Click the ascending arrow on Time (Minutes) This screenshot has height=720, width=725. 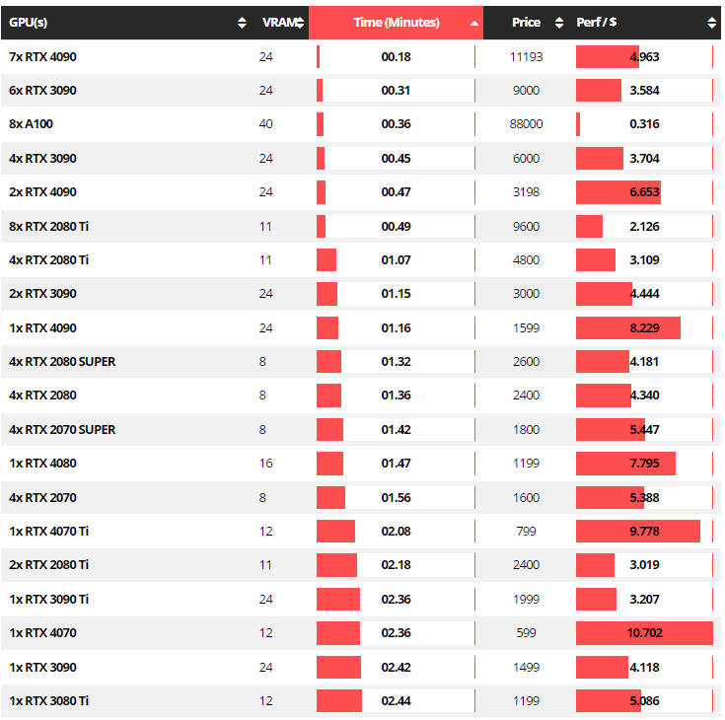coord(474,23)
